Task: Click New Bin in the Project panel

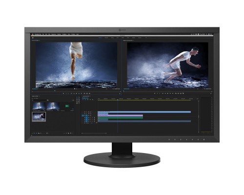Action: pos(68,133)
